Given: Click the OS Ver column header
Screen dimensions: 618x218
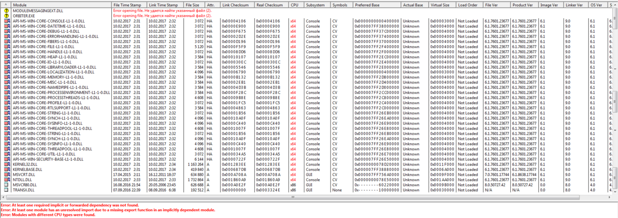Looking at the screenshot, I should pos(599,4).
